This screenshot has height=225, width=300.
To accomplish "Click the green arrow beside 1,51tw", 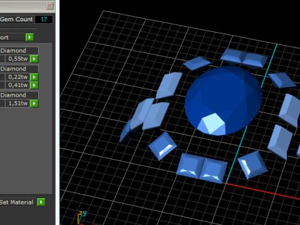I will click(34, 103).
